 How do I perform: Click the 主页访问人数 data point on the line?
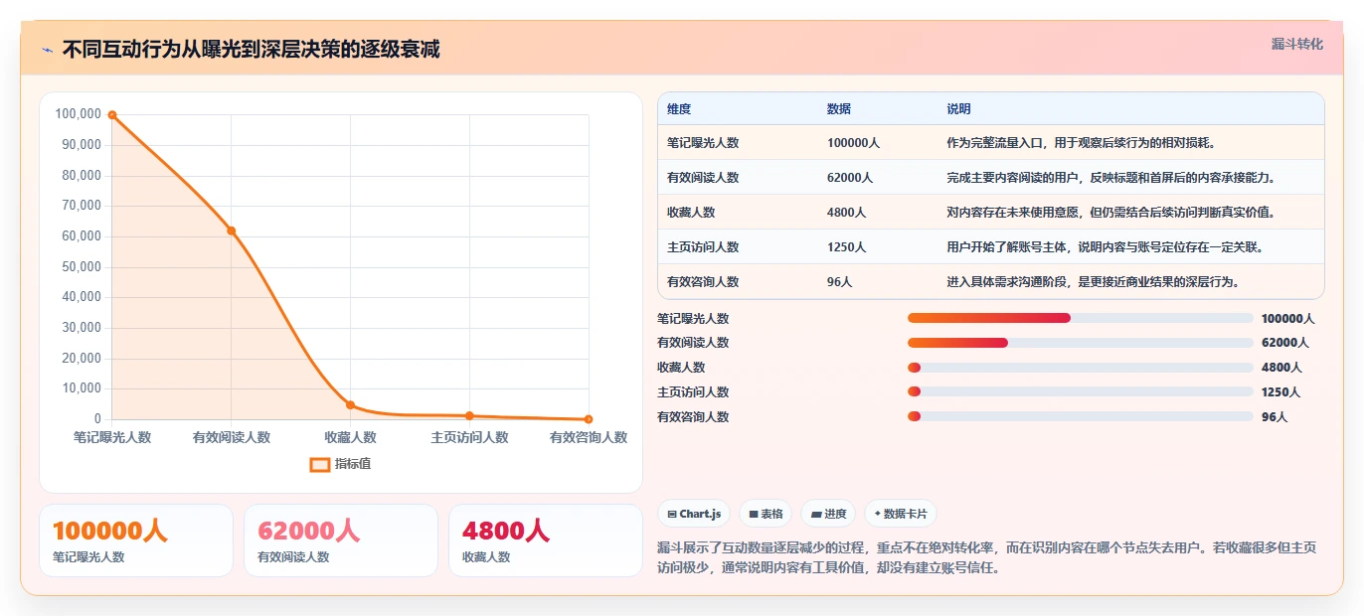tap(469, 415)
